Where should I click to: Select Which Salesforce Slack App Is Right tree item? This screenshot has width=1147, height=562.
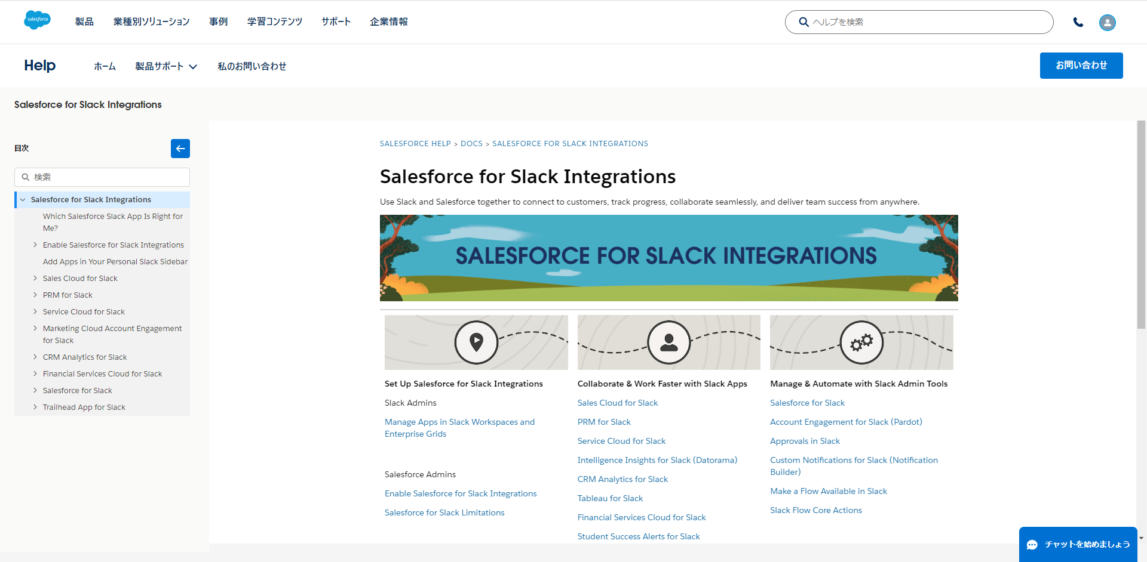click(113, 222)
